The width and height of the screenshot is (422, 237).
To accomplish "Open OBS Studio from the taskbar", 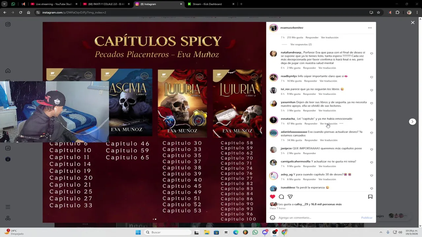I will 275,232.
